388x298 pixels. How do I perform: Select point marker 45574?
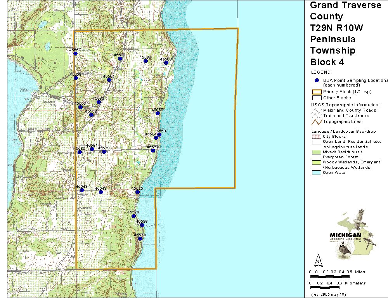(133, 216)
